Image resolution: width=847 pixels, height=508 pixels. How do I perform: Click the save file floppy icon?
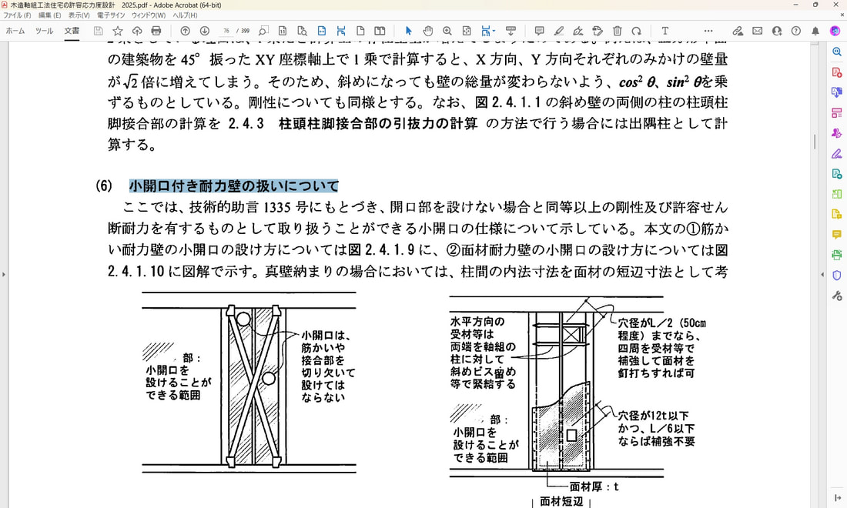tap(98, 31)
